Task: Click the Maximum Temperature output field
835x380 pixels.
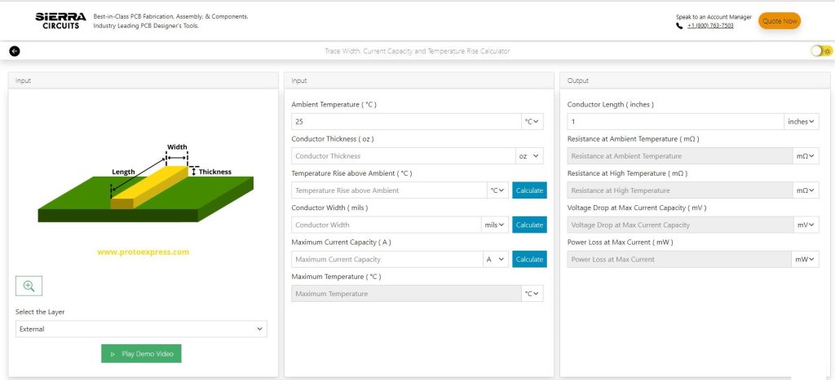Action: (406, 294)
